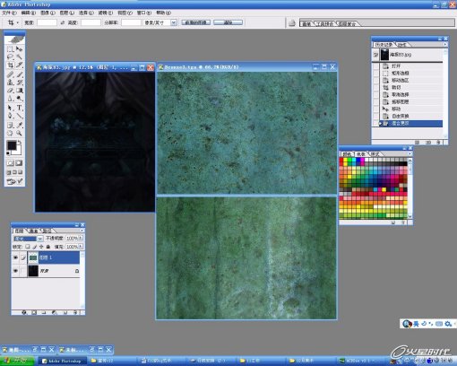This screenshot has height=366, width=457.
Task: Click the height (高度) input field
Action: pyautogui.click(x=91, y=22)
